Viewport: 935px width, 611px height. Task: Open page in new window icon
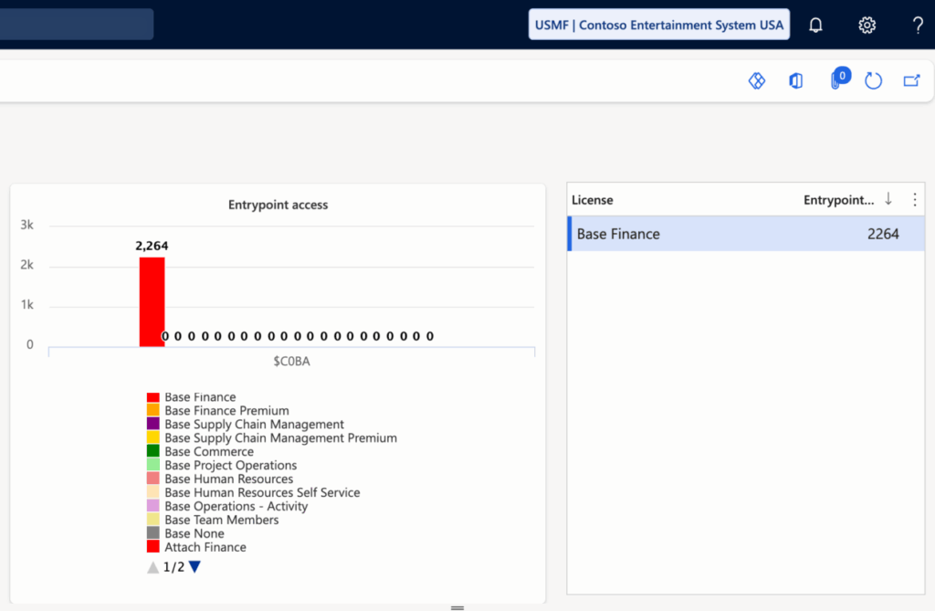911,81
